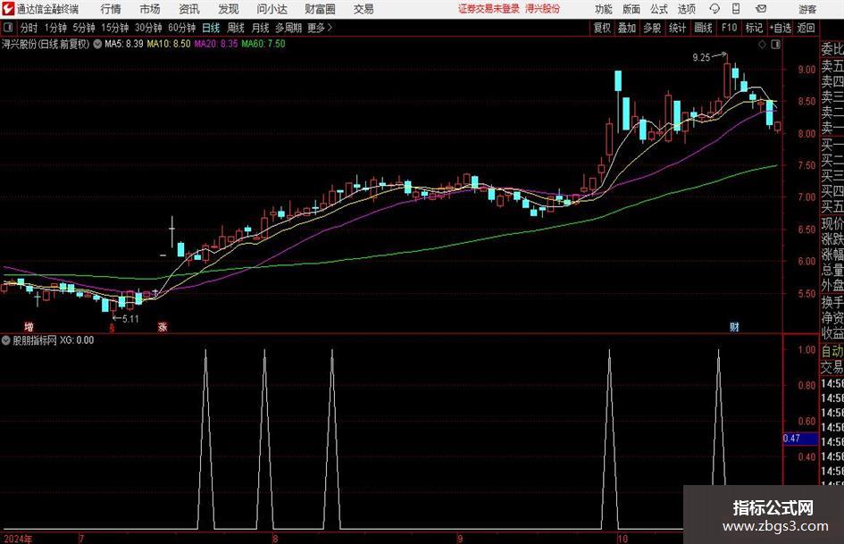The height and width of the screenshot is (544, 844).
Task: Select the 15分钟 period
Action: [115, 28]
